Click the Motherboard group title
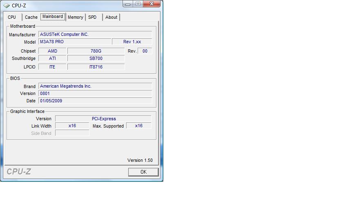 (x=22, y=26)
